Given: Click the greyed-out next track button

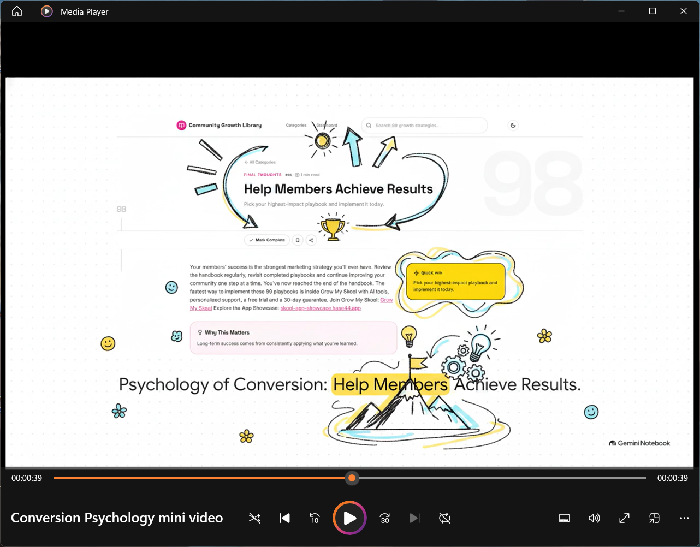Looking at the screenshot, I should 415,518.
